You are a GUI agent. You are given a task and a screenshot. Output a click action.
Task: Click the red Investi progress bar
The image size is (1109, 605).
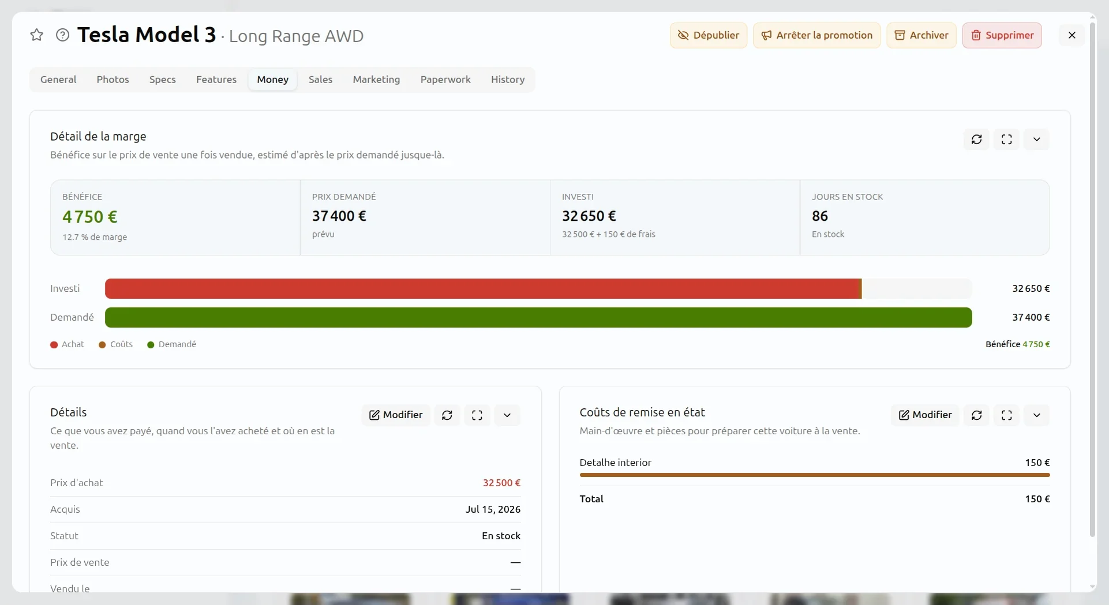[483, 288]
